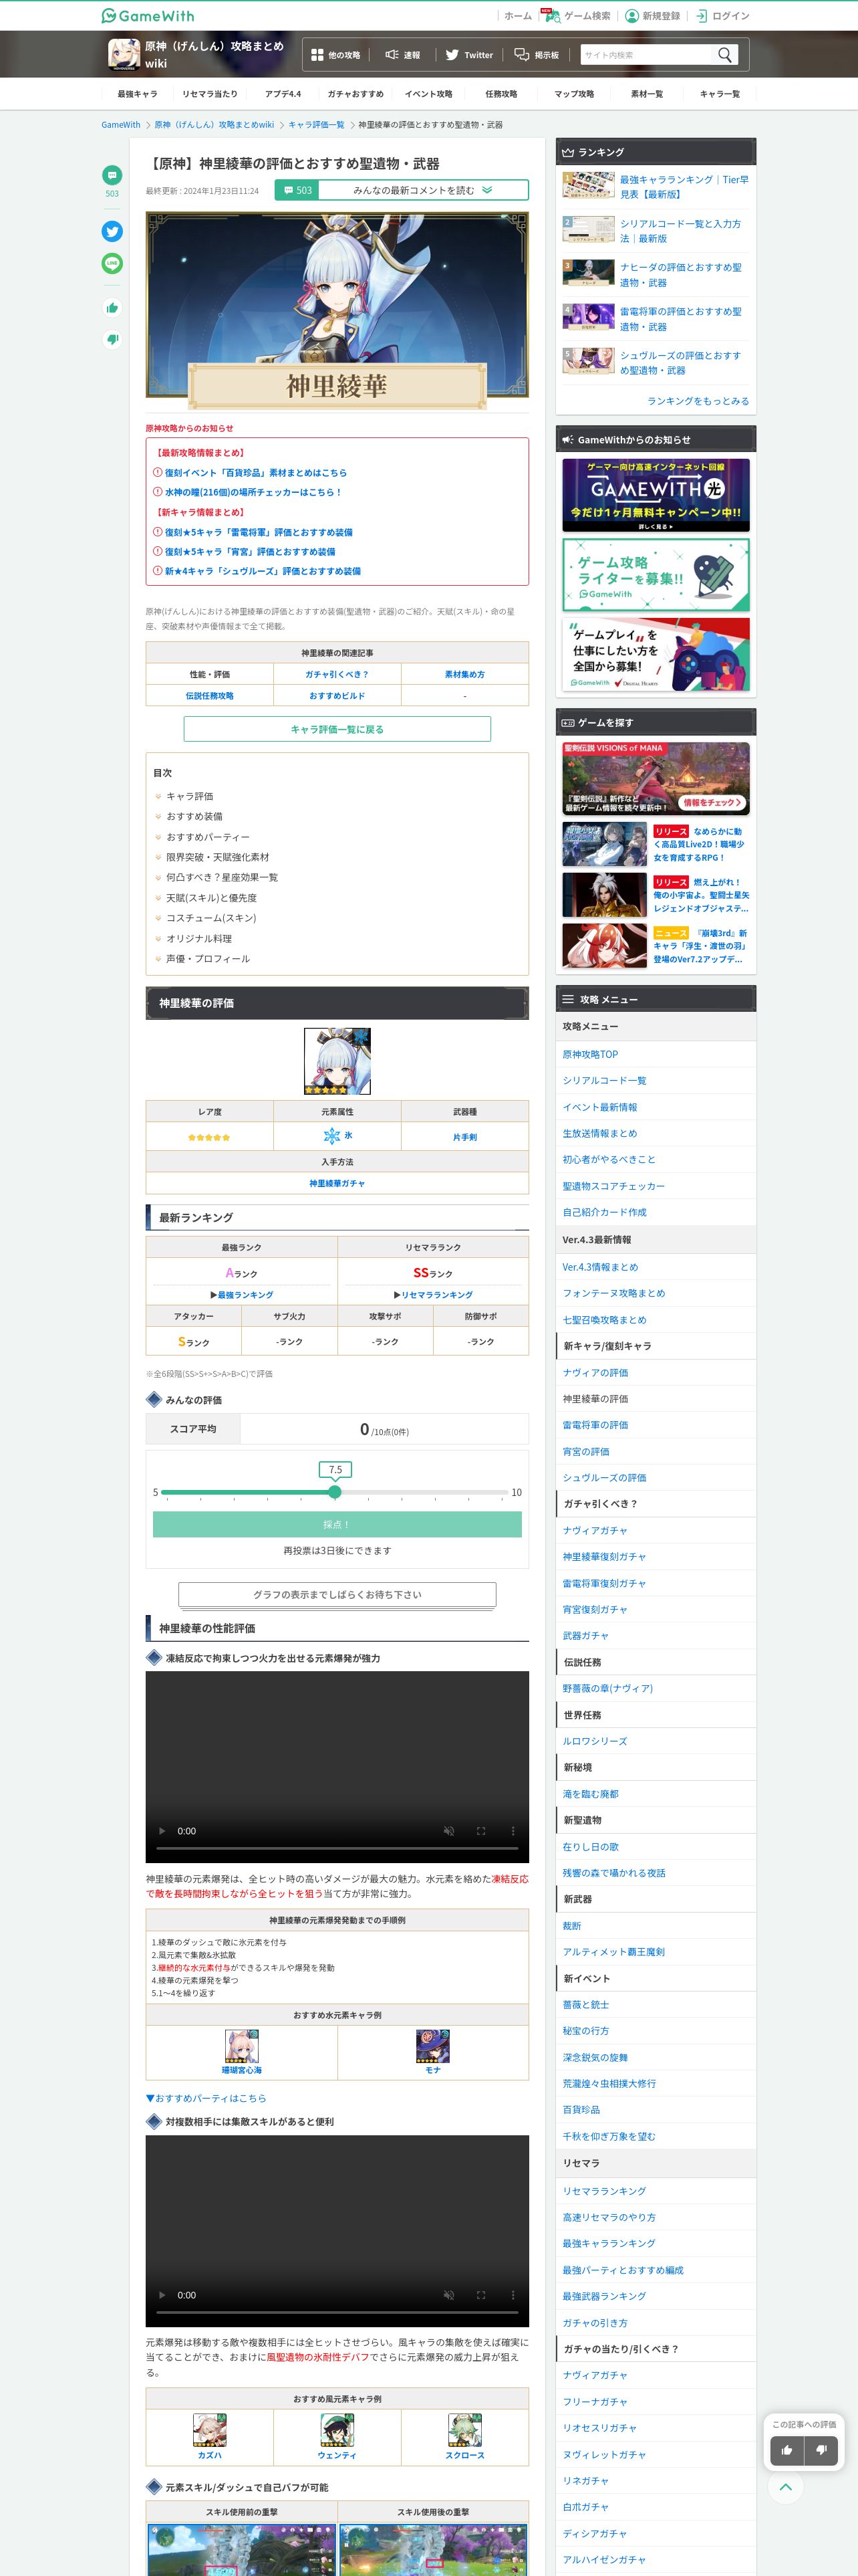
Task: Click the comment bubble icon showing 503
Action: pyautogui.click(x=112, y=175)
